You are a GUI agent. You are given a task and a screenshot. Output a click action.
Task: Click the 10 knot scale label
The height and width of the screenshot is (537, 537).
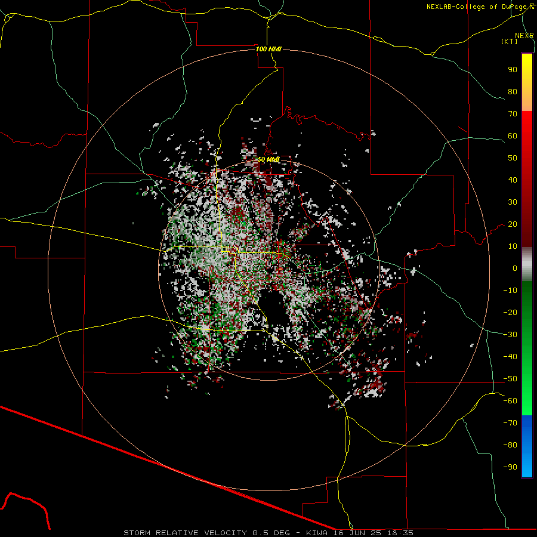(513, 246)
